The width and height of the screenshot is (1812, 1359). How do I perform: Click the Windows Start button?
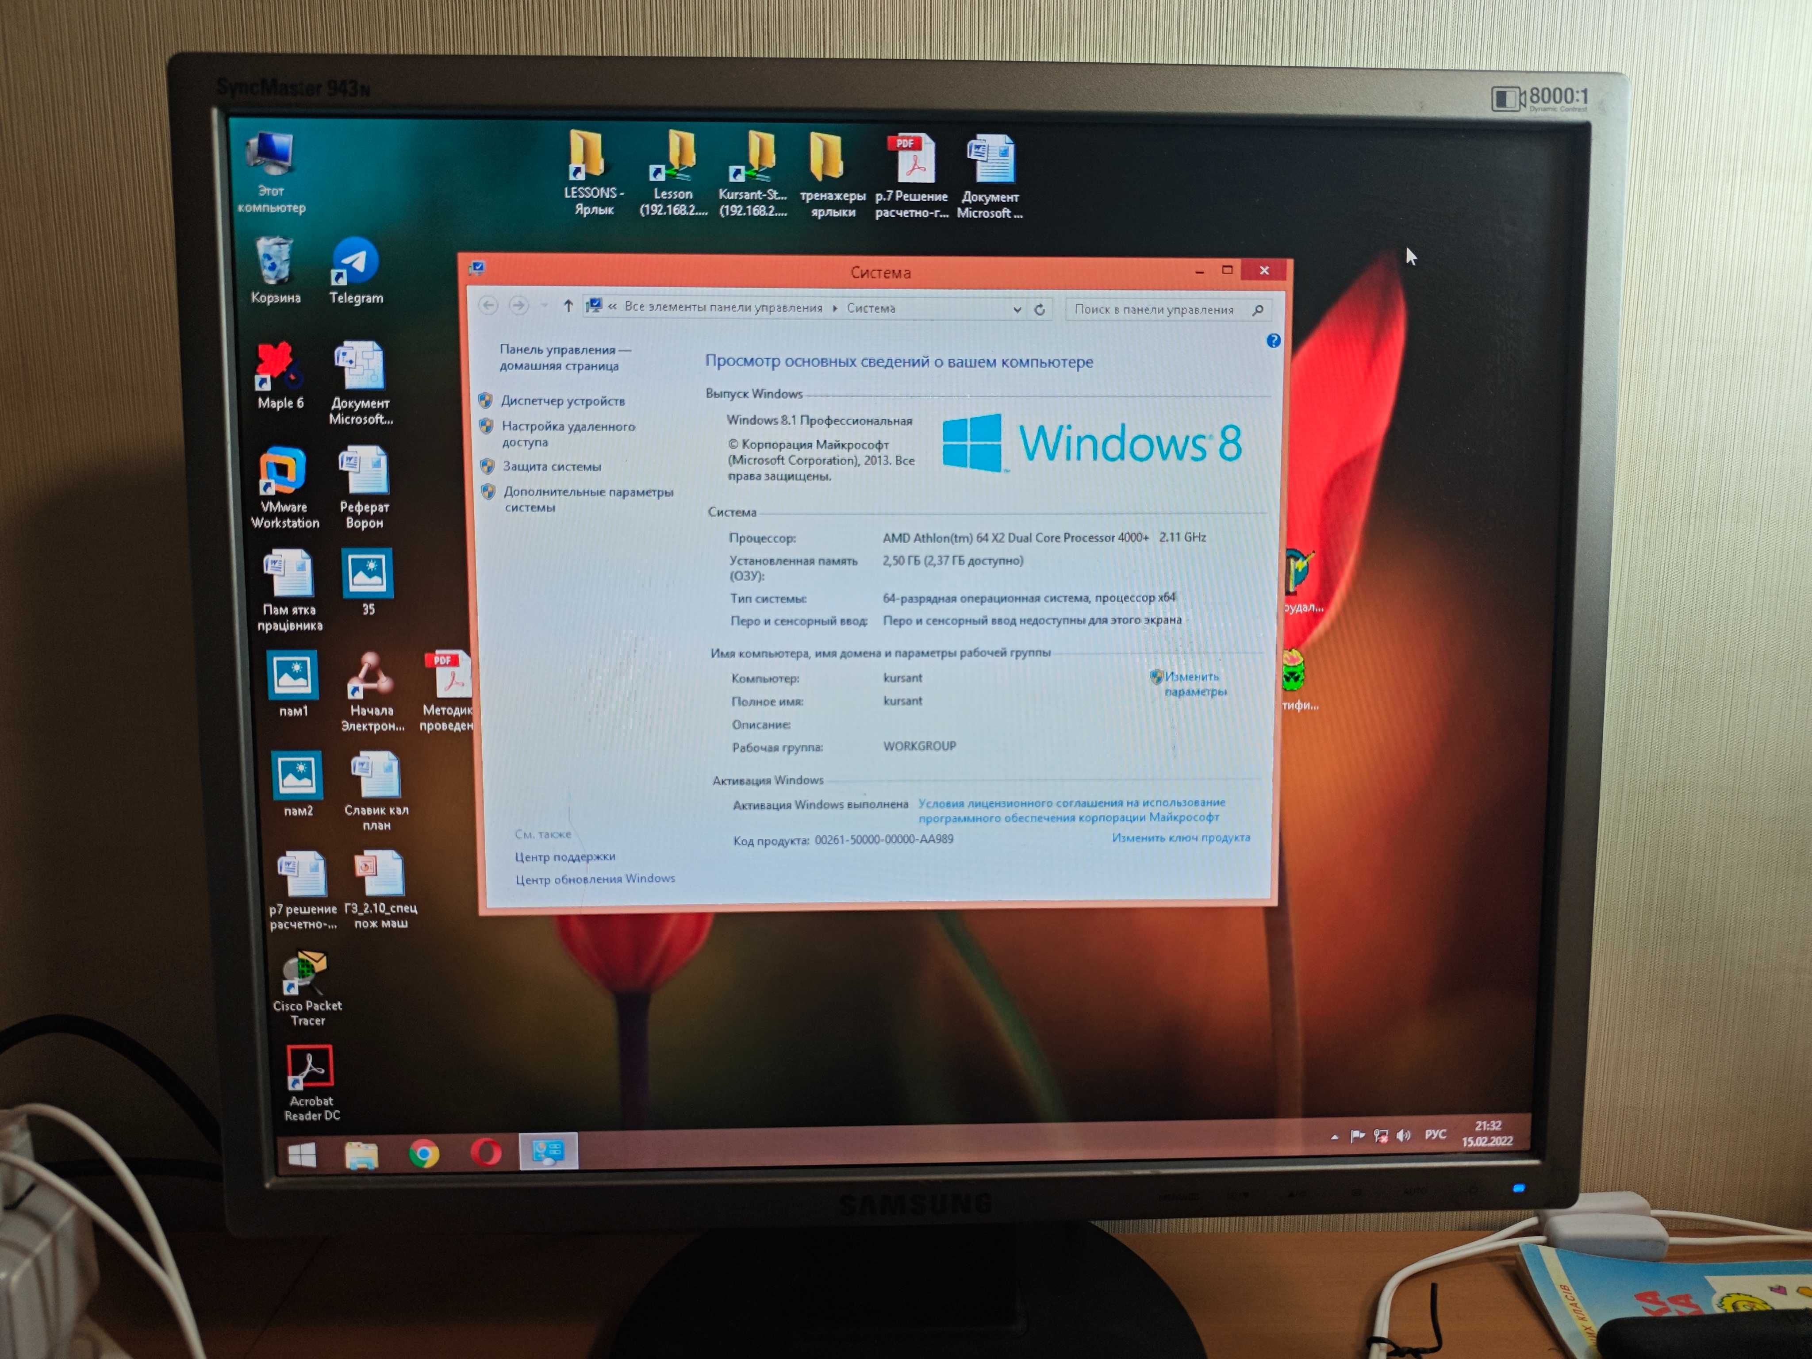[301, 1156]
